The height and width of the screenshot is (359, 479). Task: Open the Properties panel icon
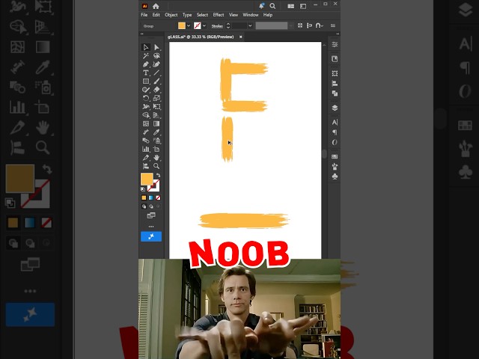(335, 45)
